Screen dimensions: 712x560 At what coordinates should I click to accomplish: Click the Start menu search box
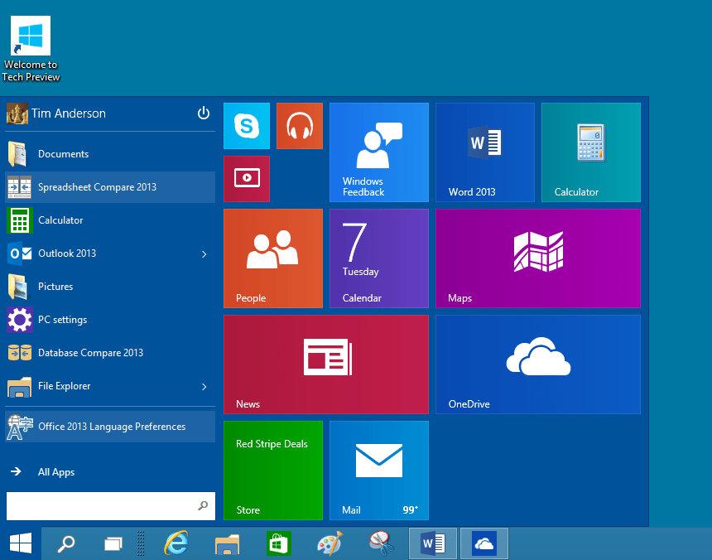[111, 505]
